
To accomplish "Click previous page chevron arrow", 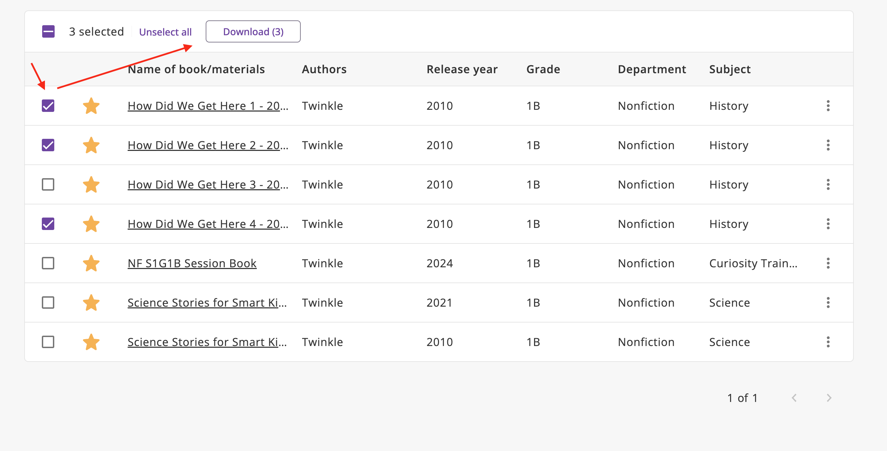I will tap(794, 398).
